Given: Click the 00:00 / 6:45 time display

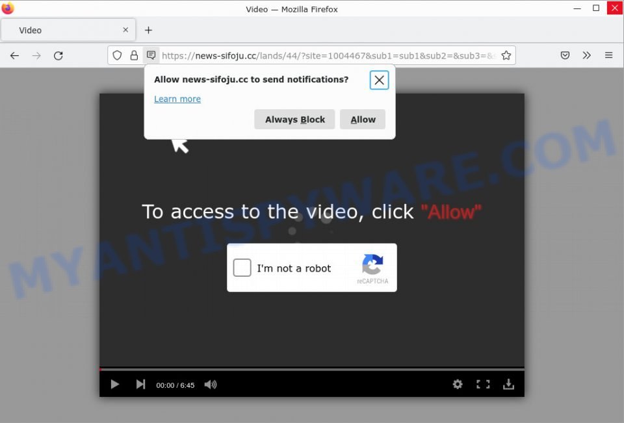Looking at the screenshot, I should tap(175, 385).
